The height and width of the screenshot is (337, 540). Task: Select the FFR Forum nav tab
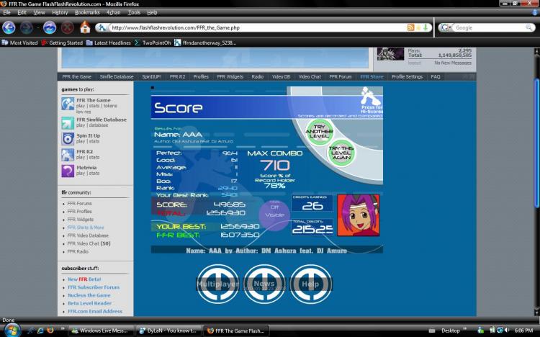click(341, 77)
